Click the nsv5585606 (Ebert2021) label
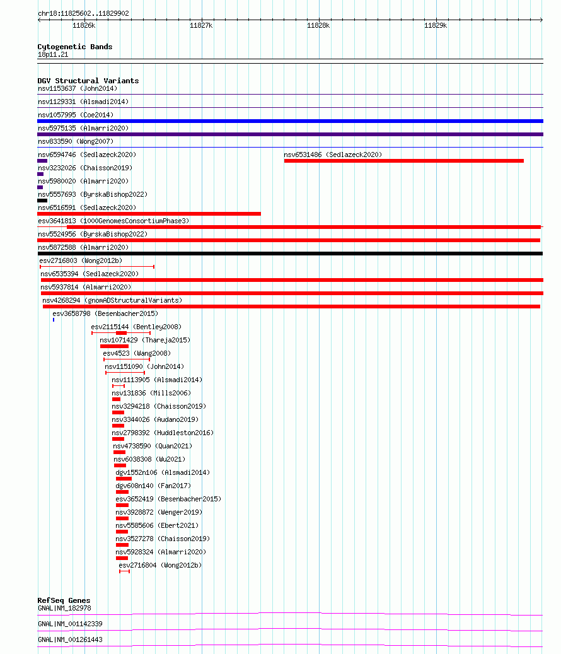This screenshot has height=654, width=561. [157, 525]
